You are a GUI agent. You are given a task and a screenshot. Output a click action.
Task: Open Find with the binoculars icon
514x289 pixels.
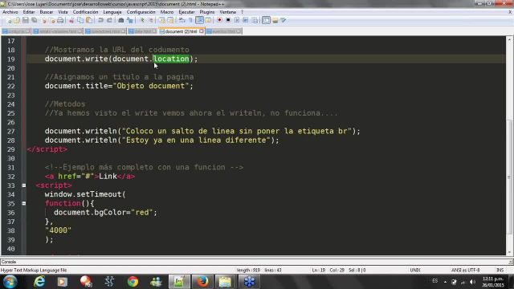point(121,20)
